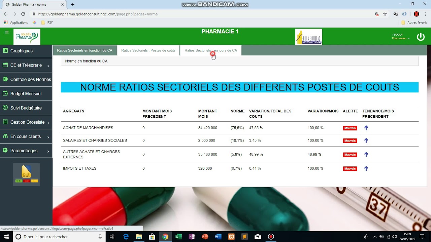The image size is (431, 242).
Task: Go back in browser history
Action: click(6, 14)
